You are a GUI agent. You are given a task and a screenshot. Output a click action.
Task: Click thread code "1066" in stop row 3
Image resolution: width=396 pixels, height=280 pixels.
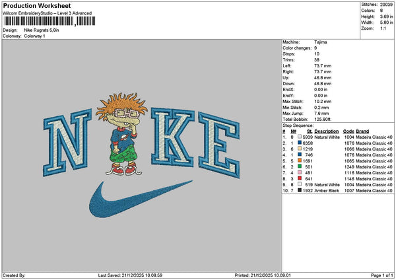349,149
